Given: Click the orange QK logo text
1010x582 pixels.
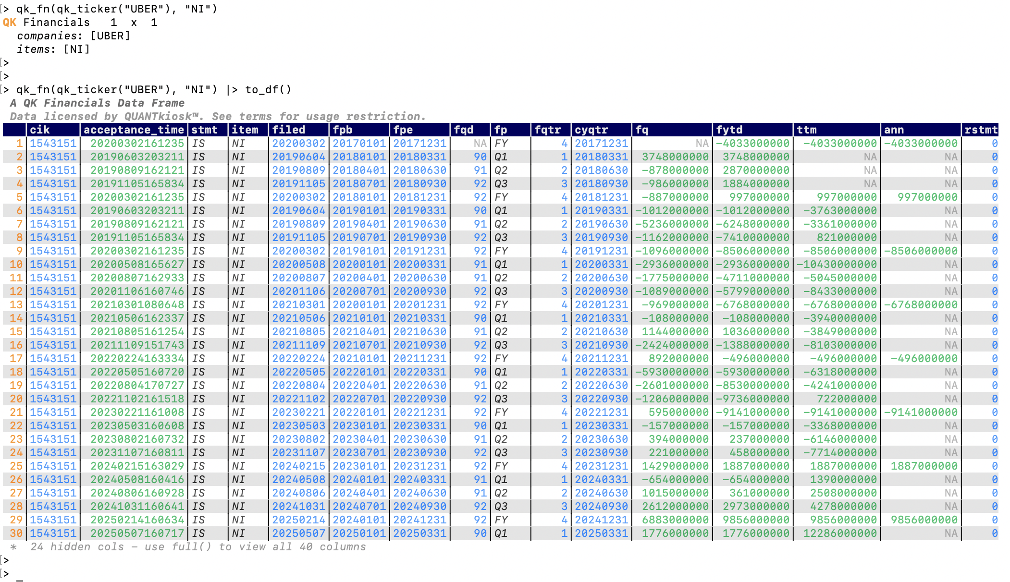Looking at the screenshot, I should (10, 22).
